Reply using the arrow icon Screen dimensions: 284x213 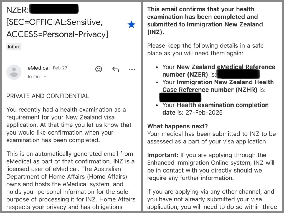115,69
